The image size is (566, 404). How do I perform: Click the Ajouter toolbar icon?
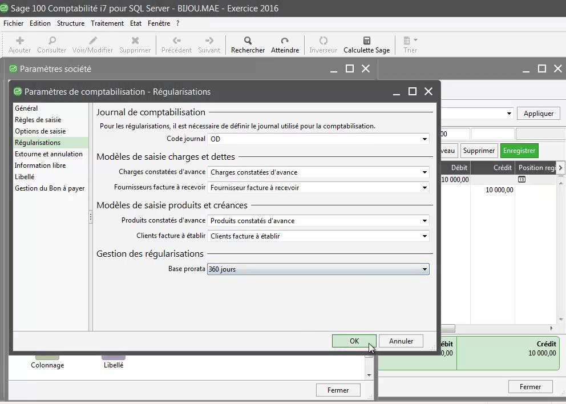(20, 41)
